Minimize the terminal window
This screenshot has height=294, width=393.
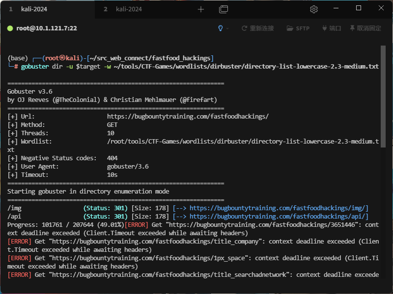tap(336, 8)
